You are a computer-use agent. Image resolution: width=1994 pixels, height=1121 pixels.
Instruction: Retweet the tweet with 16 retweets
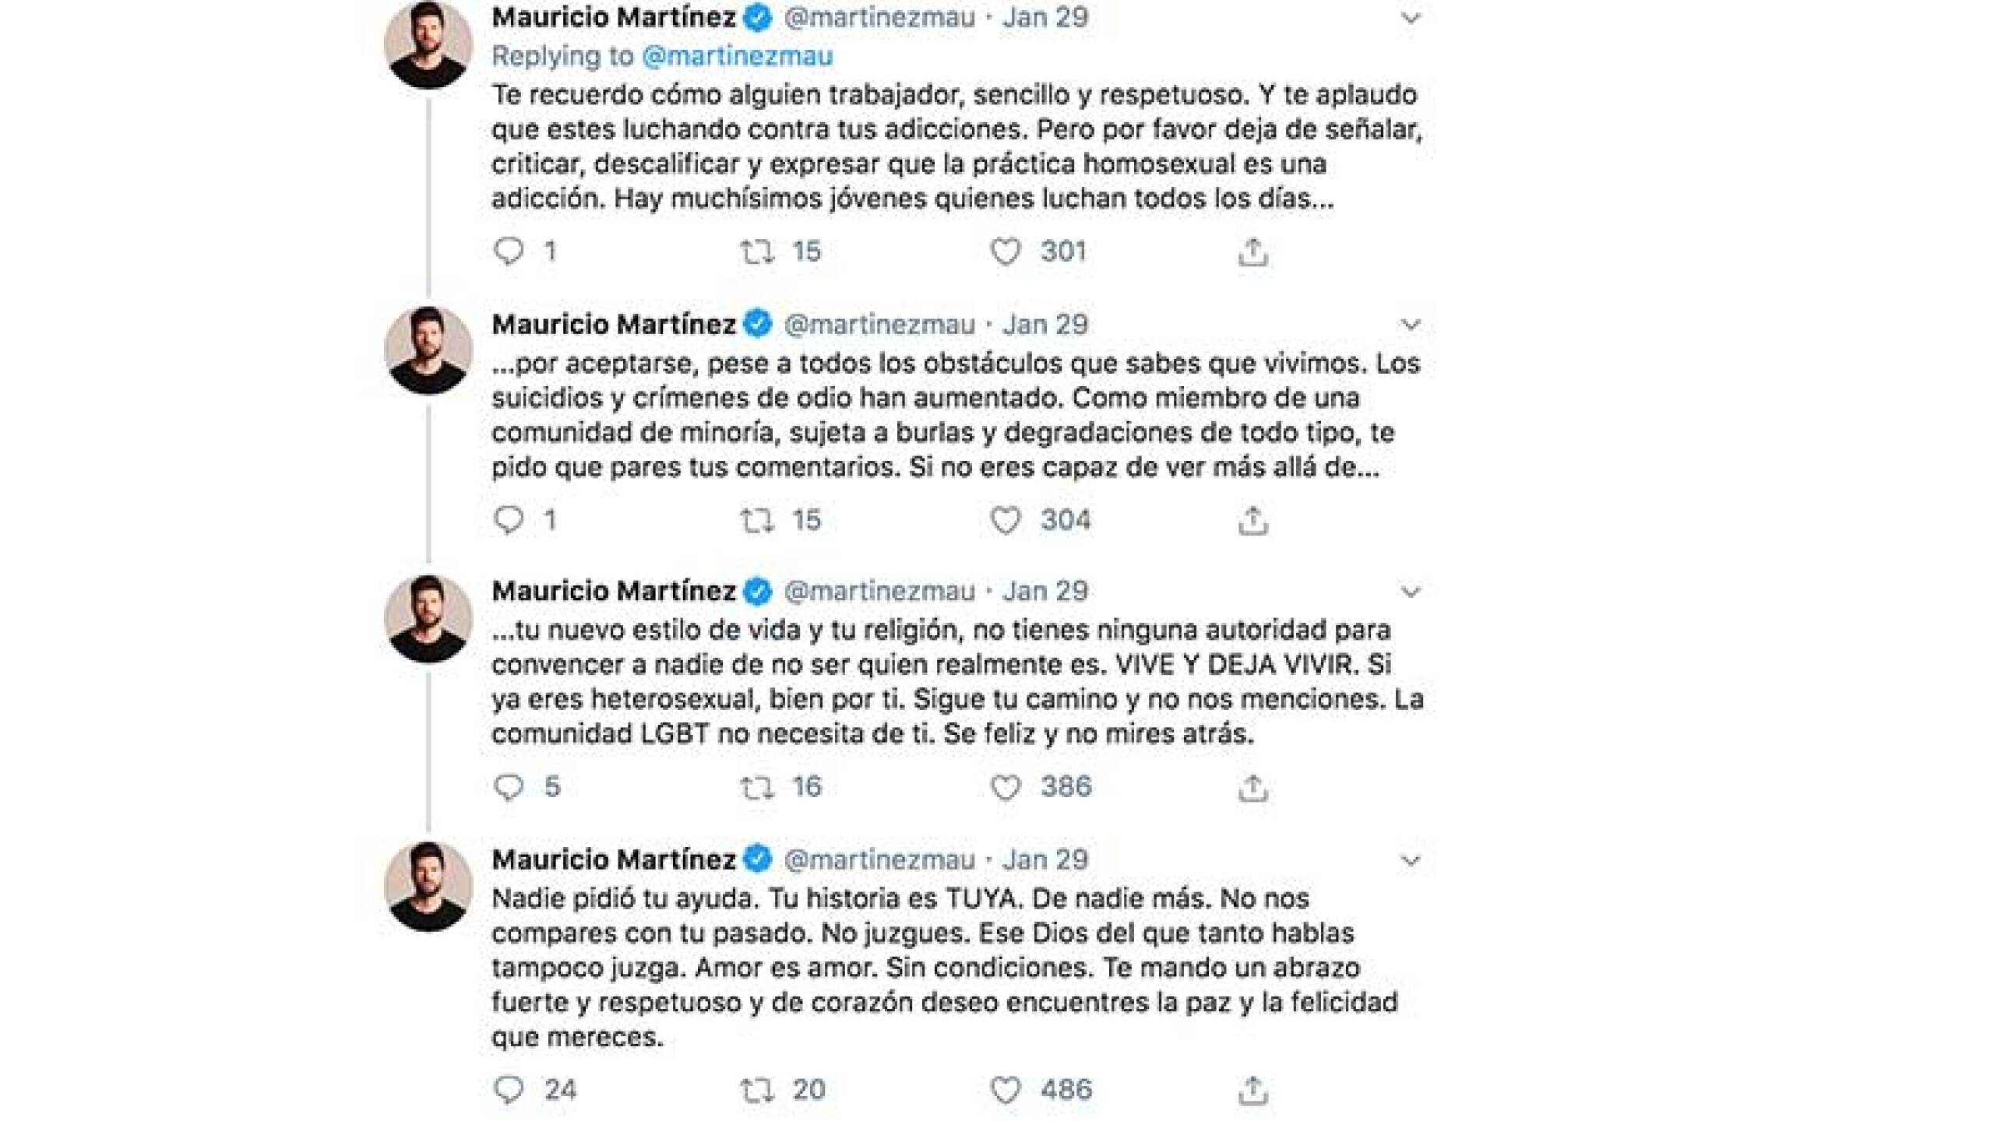click(x=756, y=787)
